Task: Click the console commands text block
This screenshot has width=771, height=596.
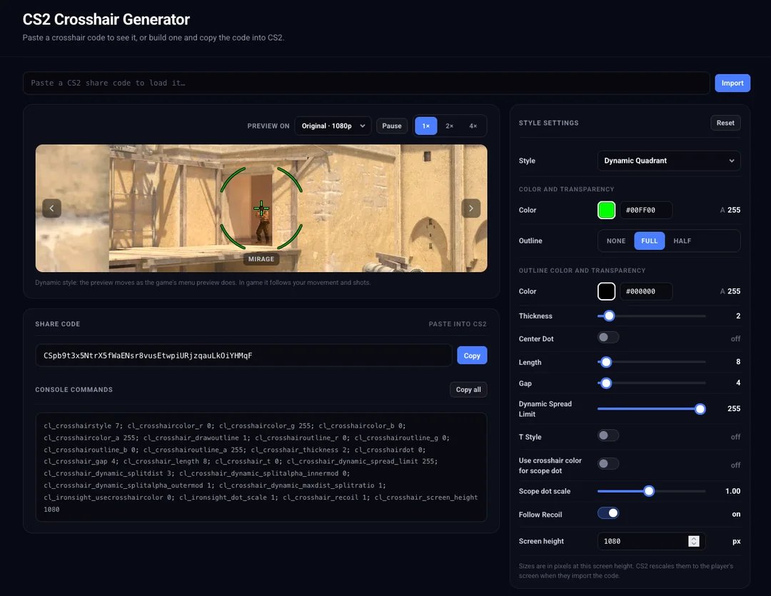Action: (261, 467)
